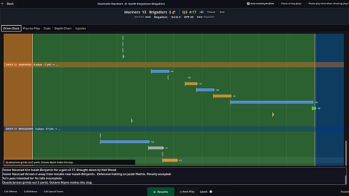Click the Marinette Mariners @ North Kingstown title

click(x=131, y=4)
